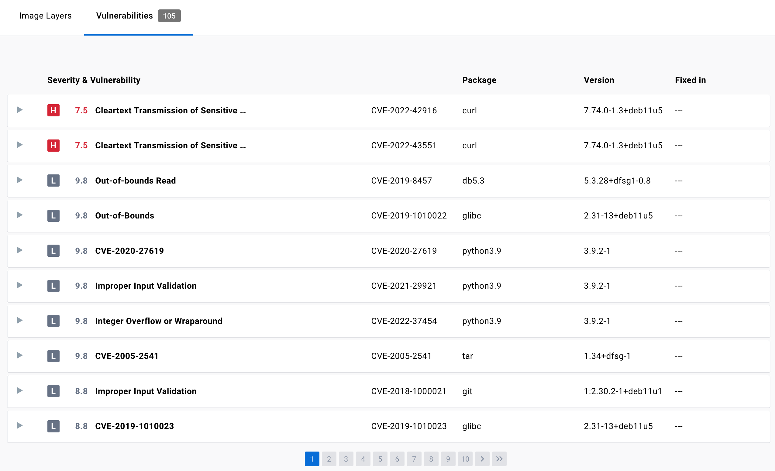This screenshot has height=471, width=775.
Task: Click the H severity icon on CVE-2022-43551 row
Action: (53, 145)
